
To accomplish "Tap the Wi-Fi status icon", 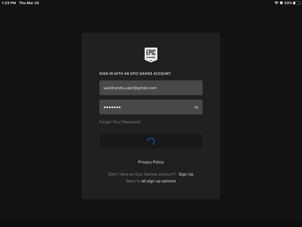I will coord(276,3).
